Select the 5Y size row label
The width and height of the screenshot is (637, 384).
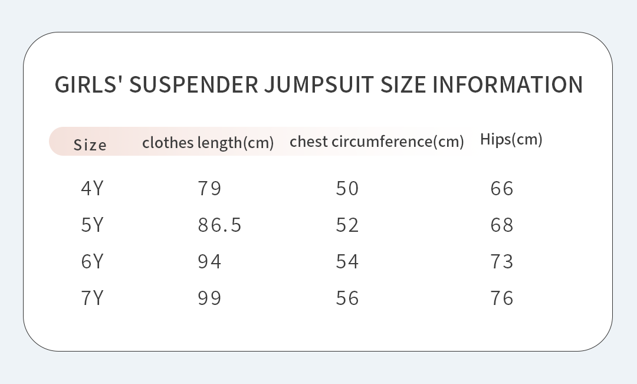click(x=92, y=225)
